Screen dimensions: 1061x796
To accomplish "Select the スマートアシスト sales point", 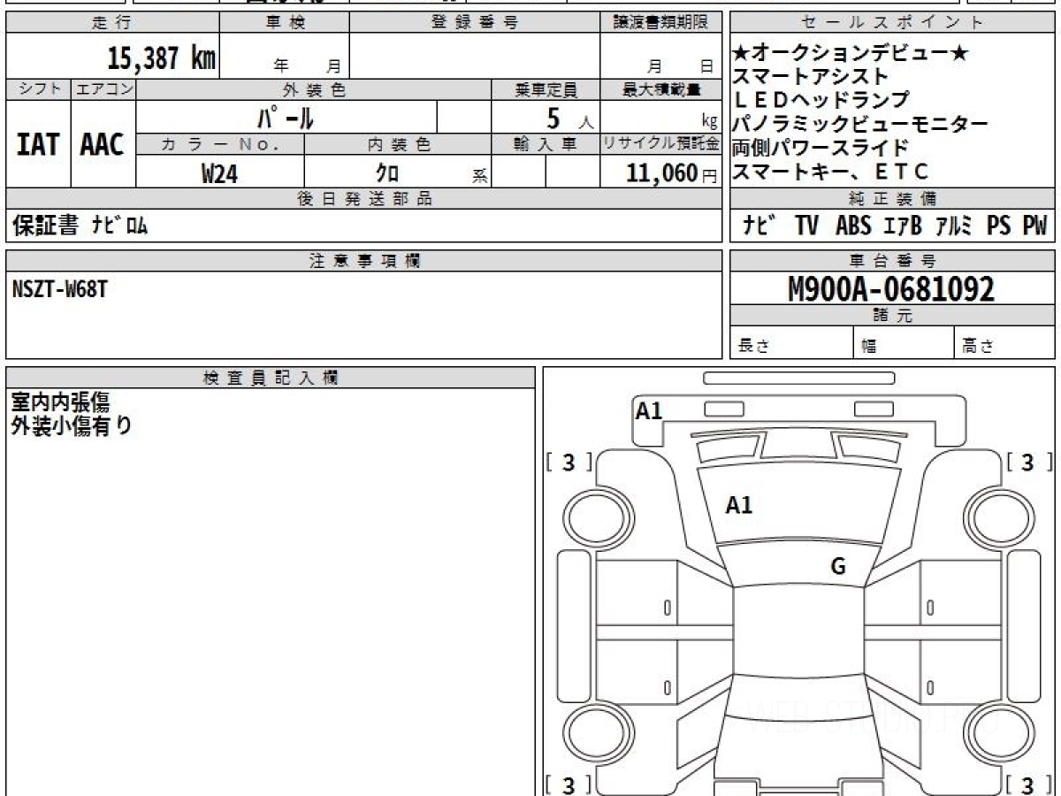I will [x=810, y=77].
